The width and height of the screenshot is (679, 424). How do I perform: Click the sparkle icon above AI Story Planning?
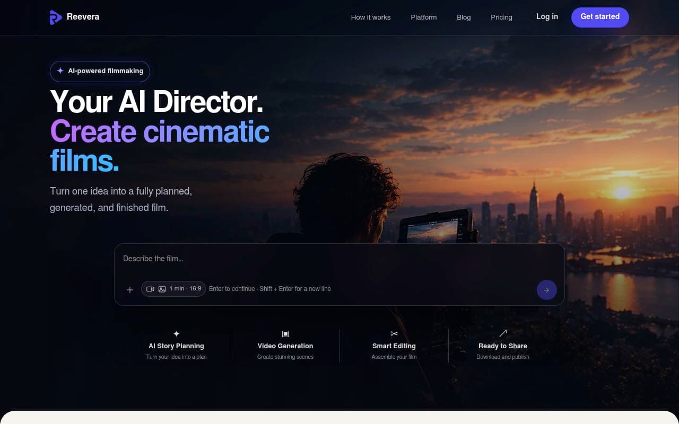[176, 333]
